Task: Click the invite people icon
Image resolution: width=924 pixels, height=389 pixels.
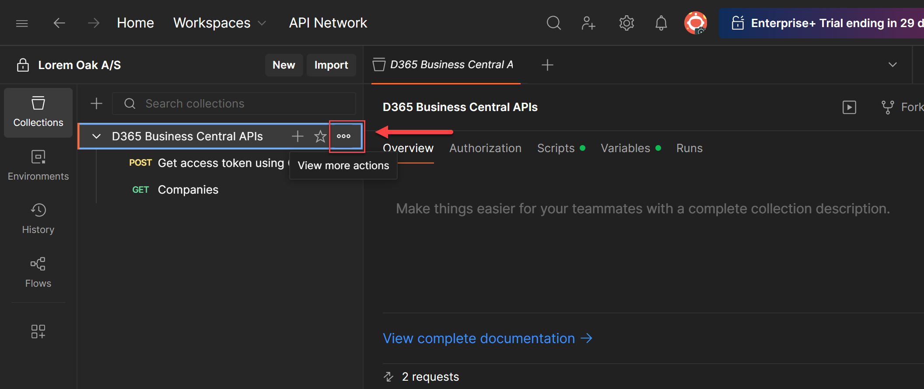Action: 588,23
